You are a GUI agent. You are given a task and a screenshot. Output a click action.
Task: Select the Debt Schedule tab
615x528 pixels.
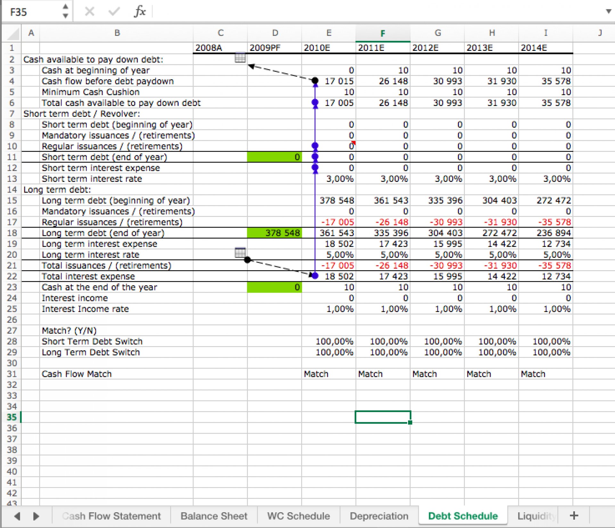(x=463, y=516)
